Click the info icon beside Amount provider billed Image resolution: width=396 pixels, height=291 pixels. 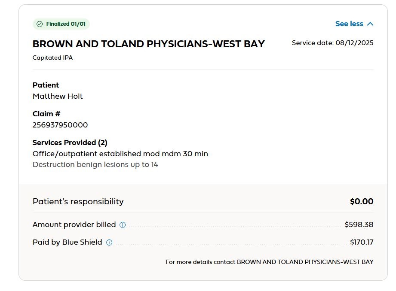pos(123,224)
